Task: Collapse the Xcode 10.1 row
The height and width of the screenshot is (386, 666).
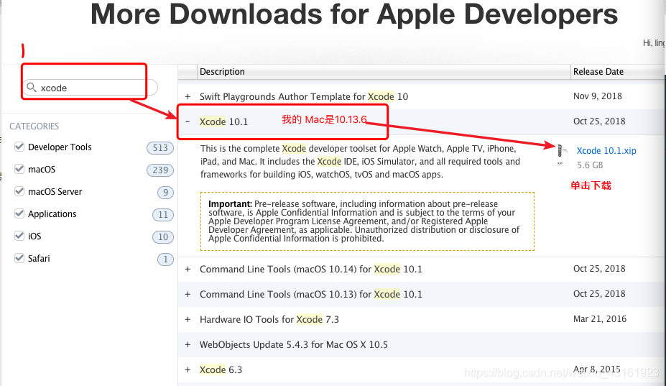Action: pos(188,121)
